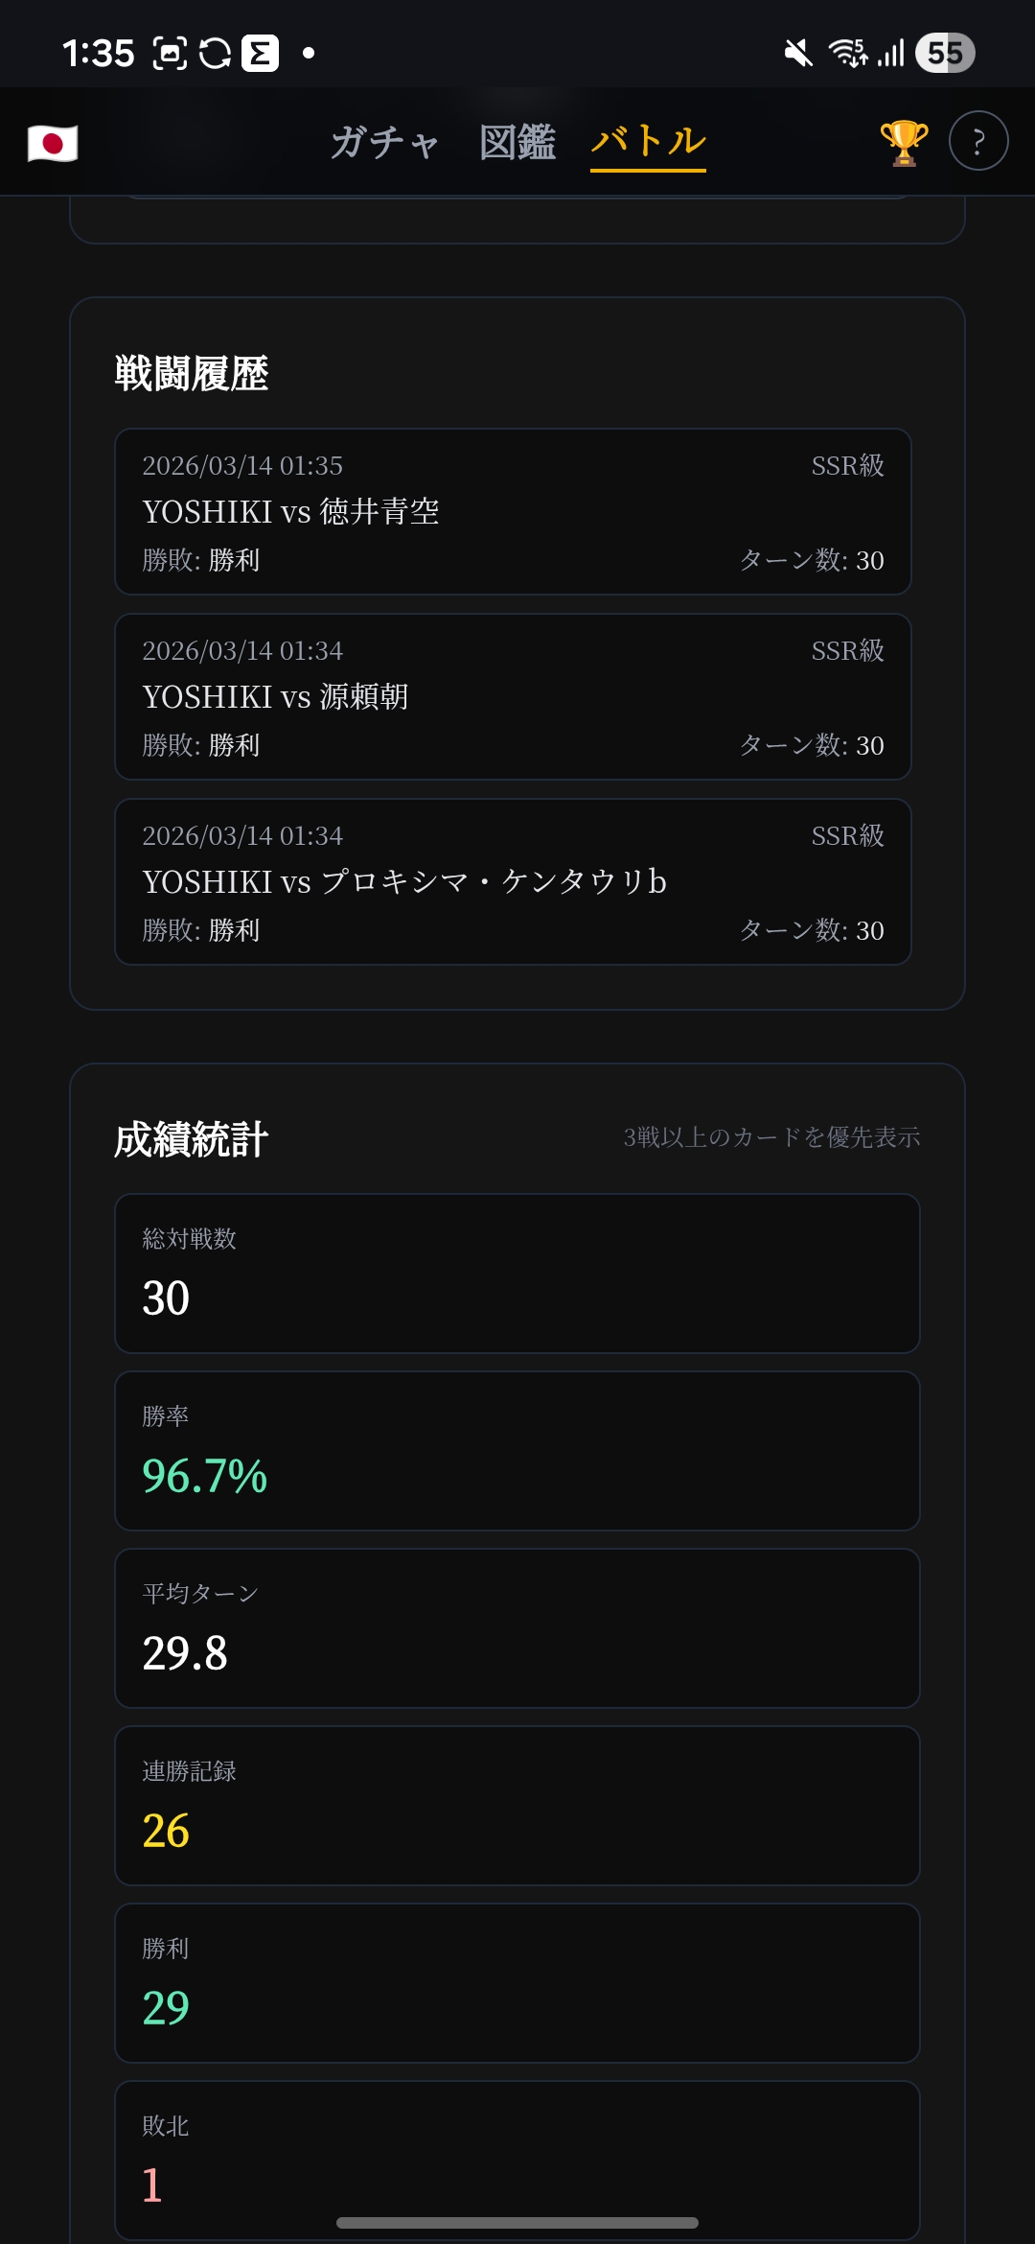Select the バトル tab
The height and width of the screenshot is (2244, 1035).
648,142
